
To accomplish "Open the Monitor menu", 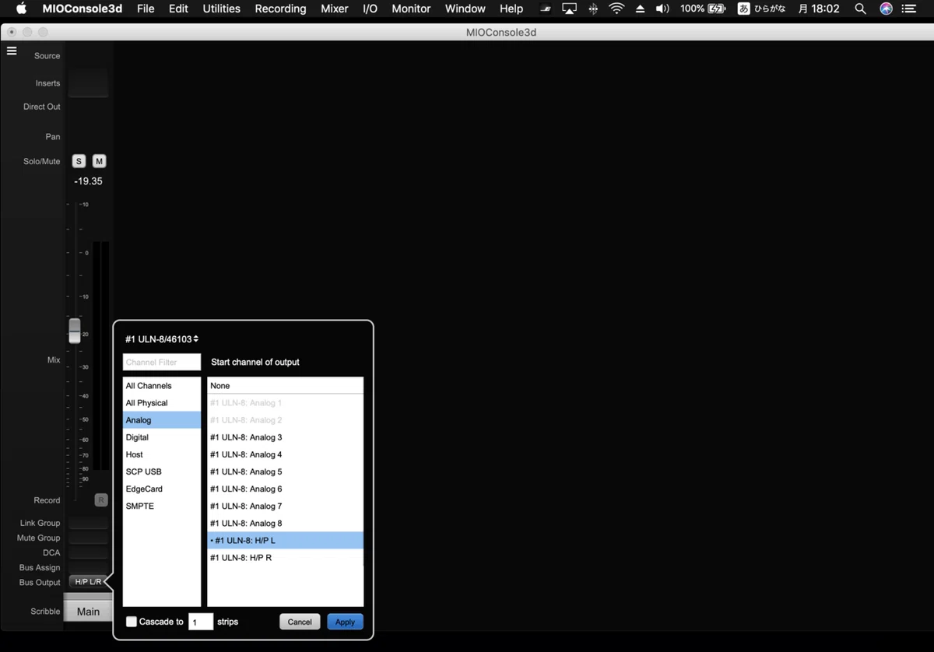I will tap(411, 9).
